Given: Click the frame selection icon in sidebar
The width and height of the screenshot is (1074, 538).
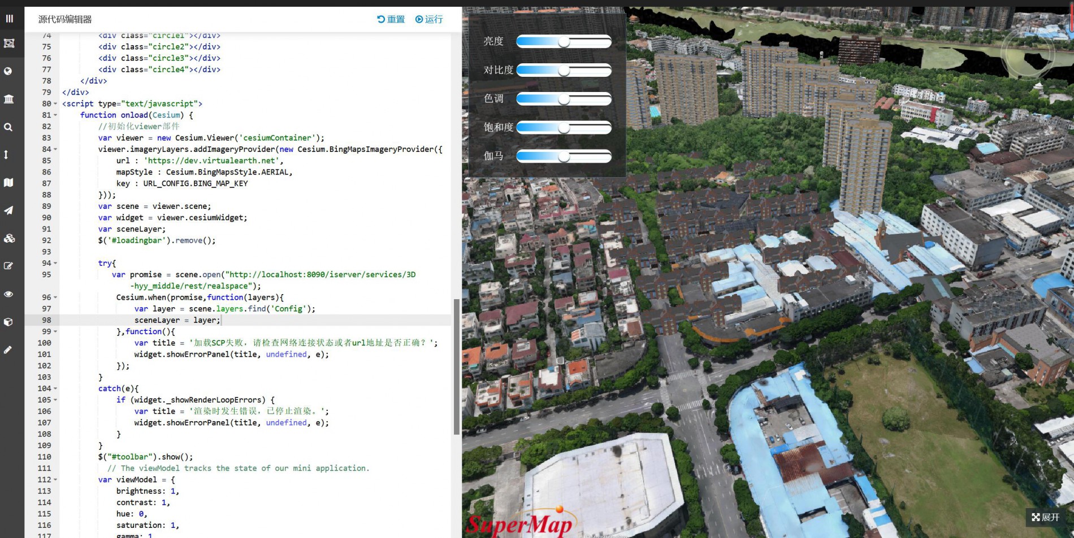Looking at the screenshot, I should point(9,43).
